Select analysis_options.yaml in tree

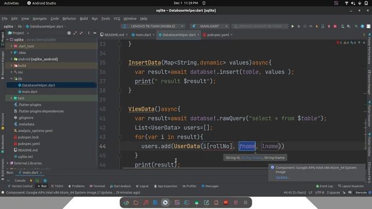[x=35, y=131]
